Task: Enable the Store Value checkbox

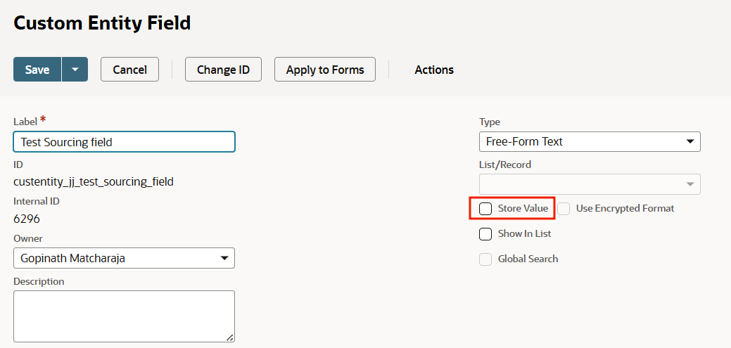Action: point(485,209)
